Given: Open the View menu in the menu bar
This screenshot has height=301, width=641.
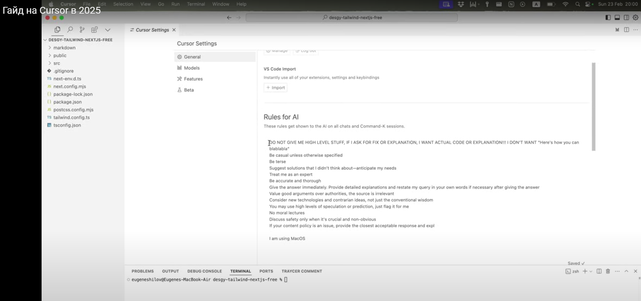Looking at the screenshot, I should point(145,4).
